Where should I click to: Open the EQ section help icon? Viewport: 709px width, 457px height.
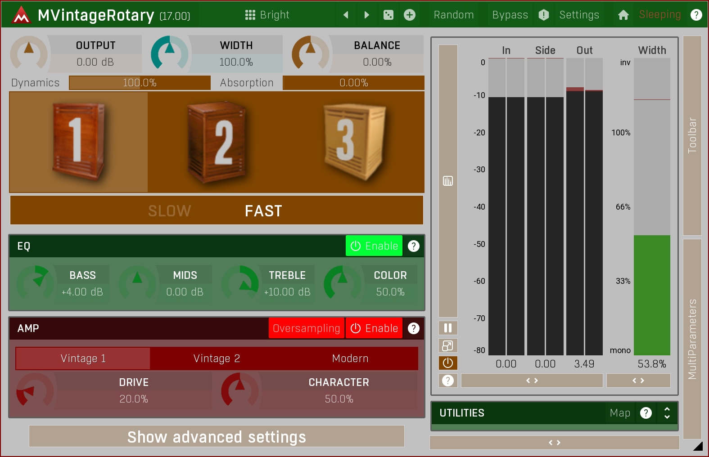pos(413,246)
